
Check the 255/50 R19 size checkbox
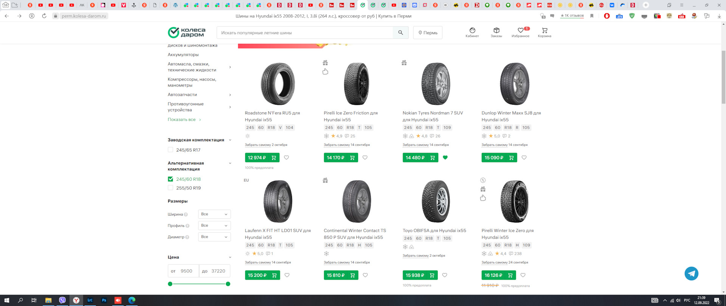click(x=171, y=188)
